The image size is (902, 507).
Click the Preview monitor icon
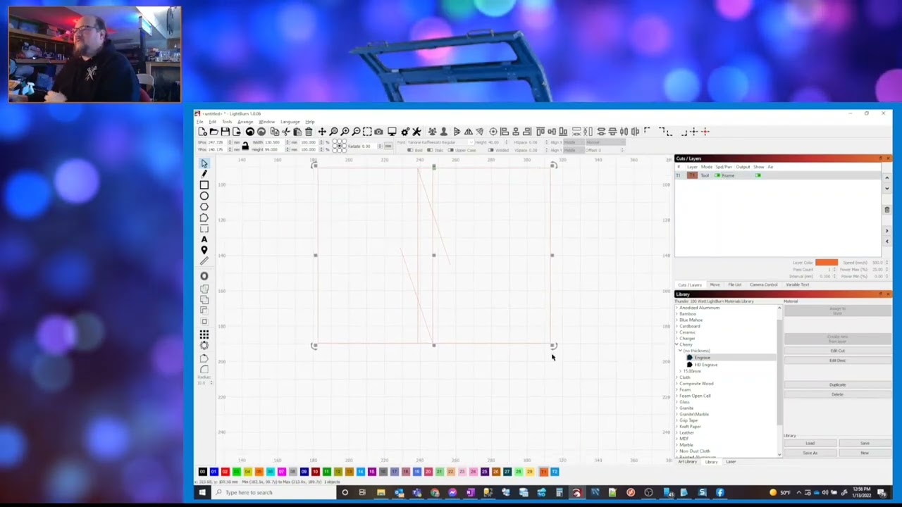392,132
